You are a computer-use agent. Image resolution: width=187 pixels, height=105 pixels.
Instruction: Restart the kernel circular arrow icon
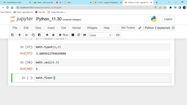79,35
